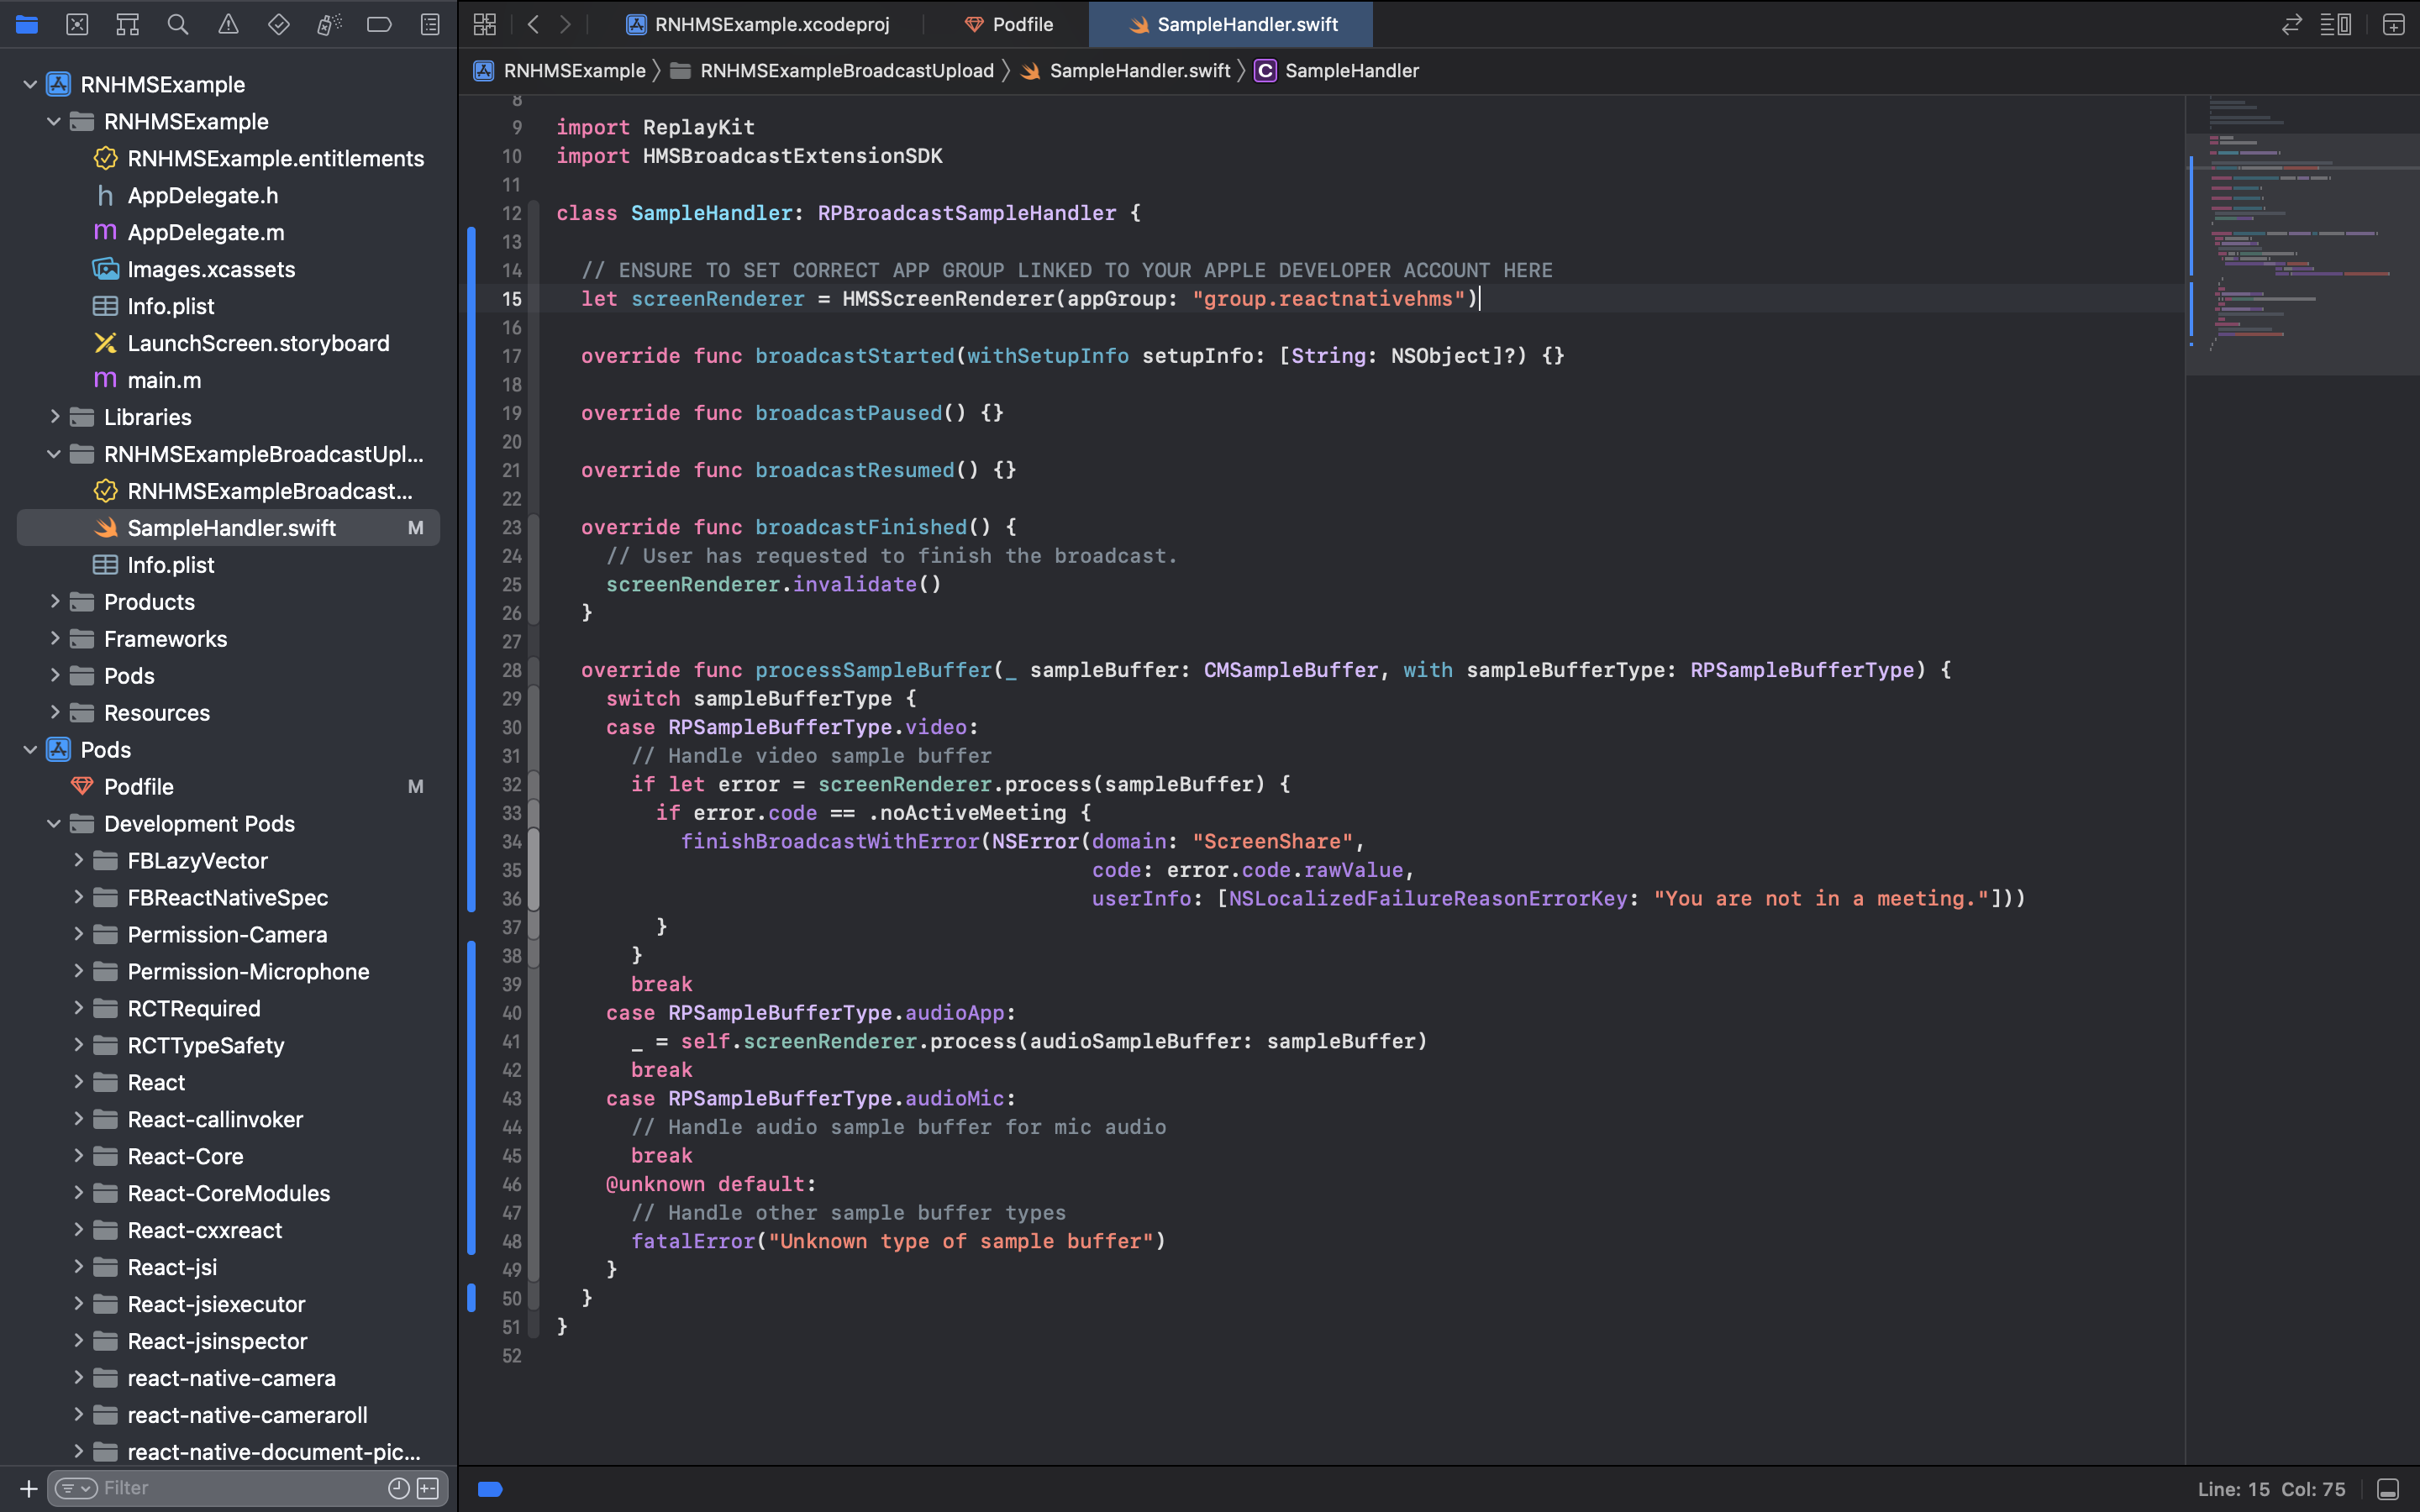
Task: Open AppDelegate.m in the navigator
Action: click(x=206, y=233)
